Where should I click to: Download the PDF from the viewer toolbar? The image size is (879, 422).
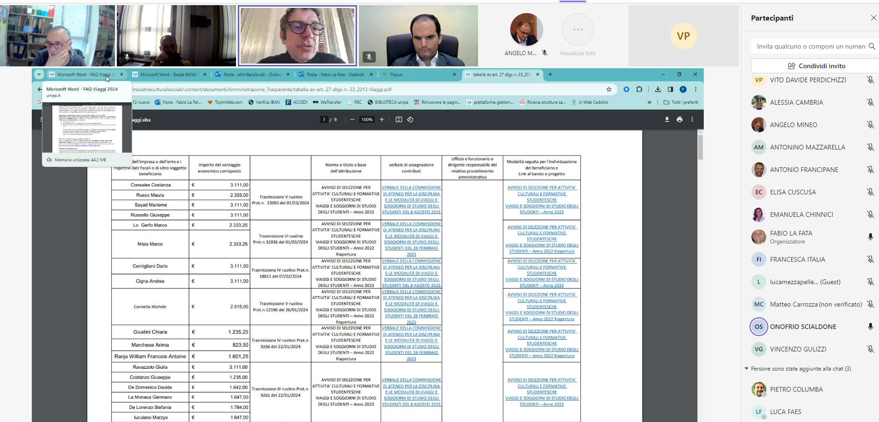(x=667, y=120)
